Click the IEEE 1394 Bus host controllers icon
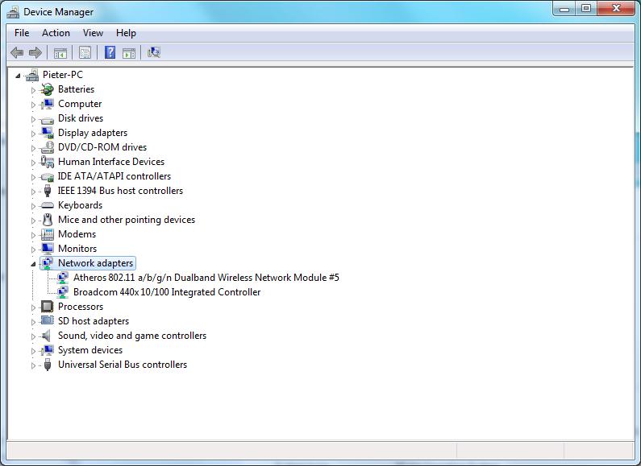This screenshot has width=641, height=466. [48, 191]
